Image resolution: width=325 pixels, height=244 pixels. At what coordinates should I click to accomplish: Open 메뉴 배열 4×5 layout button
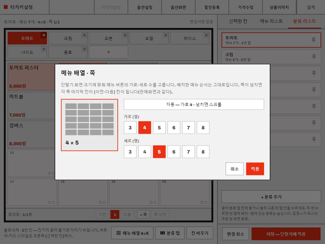coord(132,233)
